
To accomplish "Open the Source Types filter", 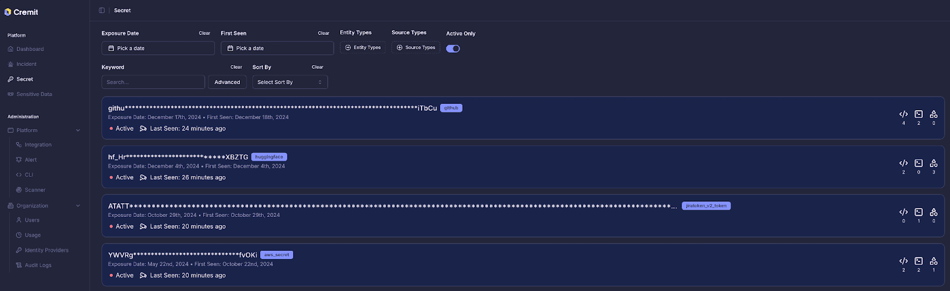I will pos(416,47).
